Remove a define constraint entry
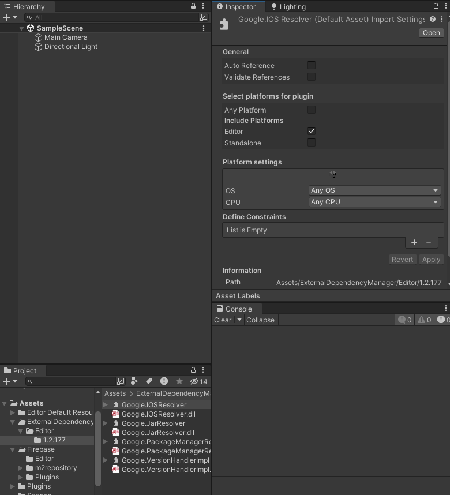 [429, 242]
